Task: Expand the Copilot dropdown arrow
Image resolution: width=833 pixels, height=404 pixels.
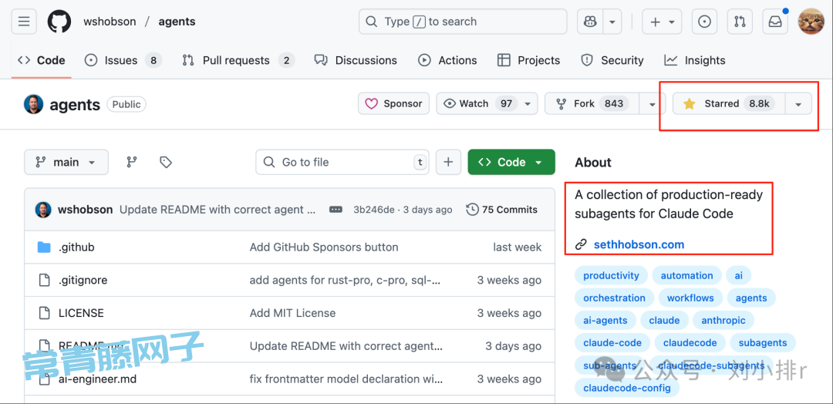Action: click(x=612, y=22)
